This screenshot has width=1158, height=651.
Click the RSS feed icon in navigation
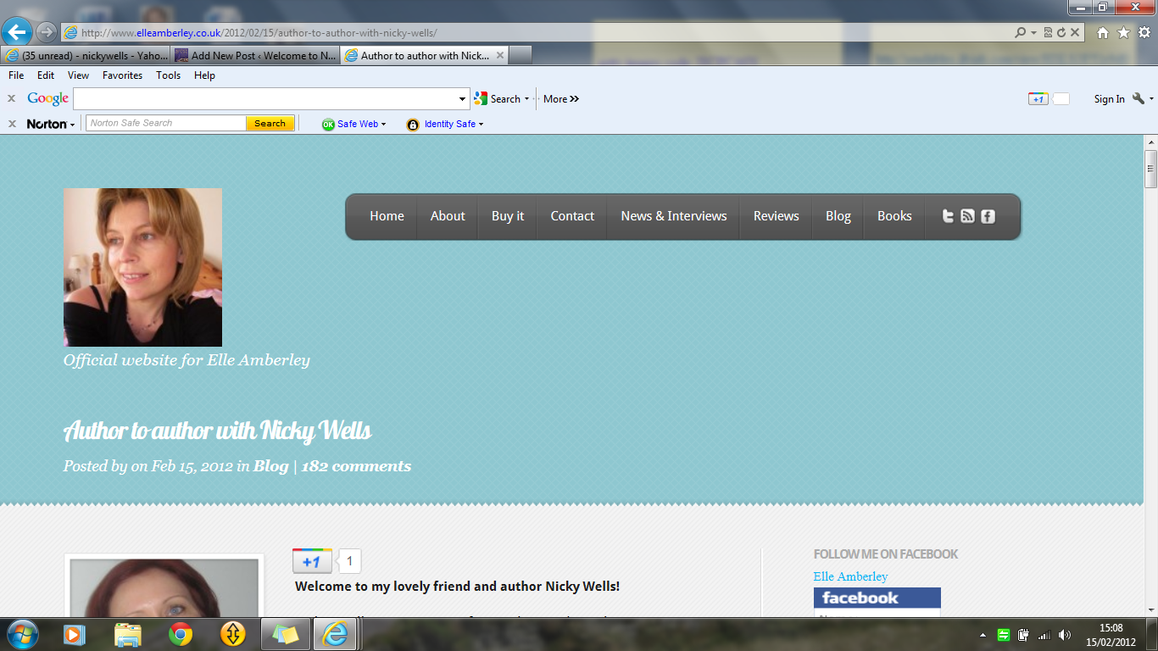tap(967, 216)
